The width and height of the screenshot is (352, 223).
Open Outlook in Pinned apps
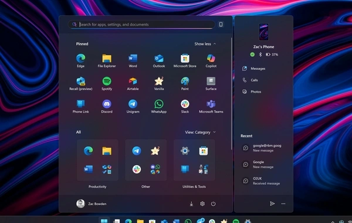[159, 60]
